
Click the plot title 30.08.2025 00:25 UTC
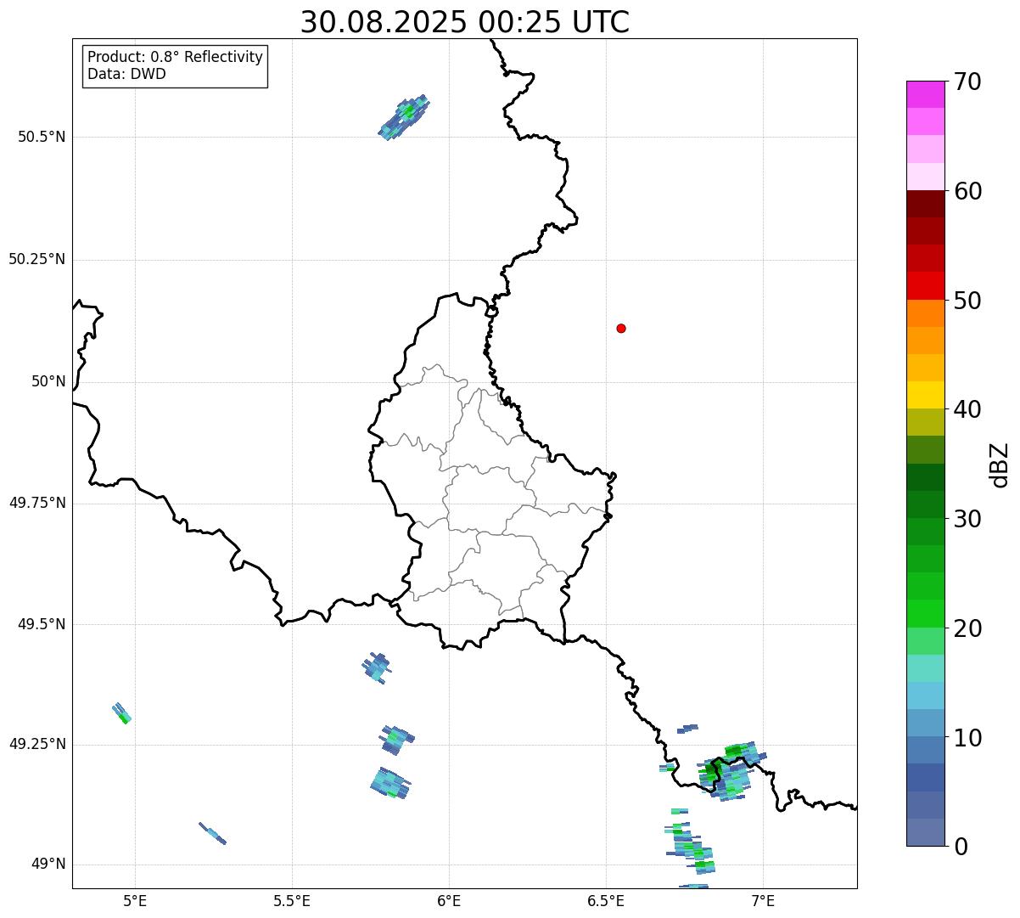coord(465,22)
